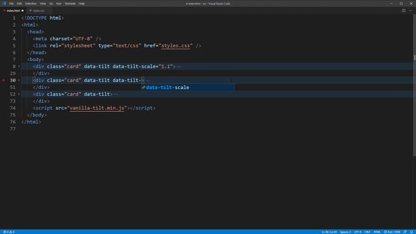Click line number 1 in gutter
416x234 pixels.
(x=14, y=18)
